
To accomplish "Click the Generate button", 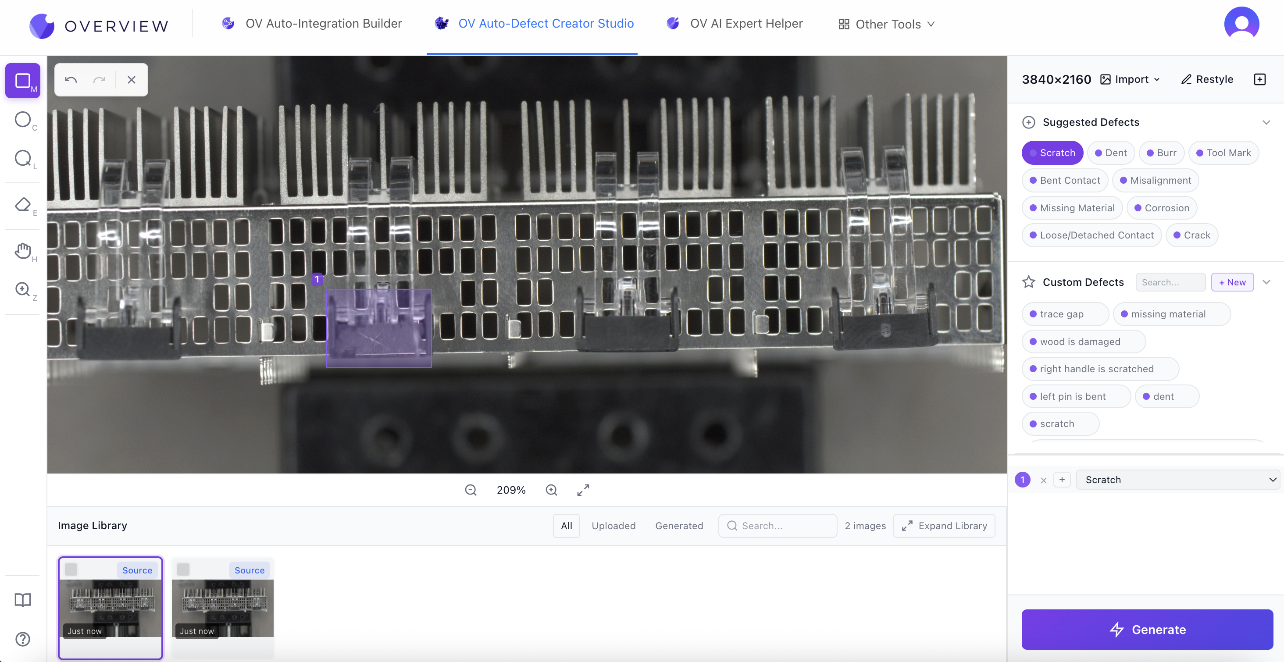I will [1147, 629].
